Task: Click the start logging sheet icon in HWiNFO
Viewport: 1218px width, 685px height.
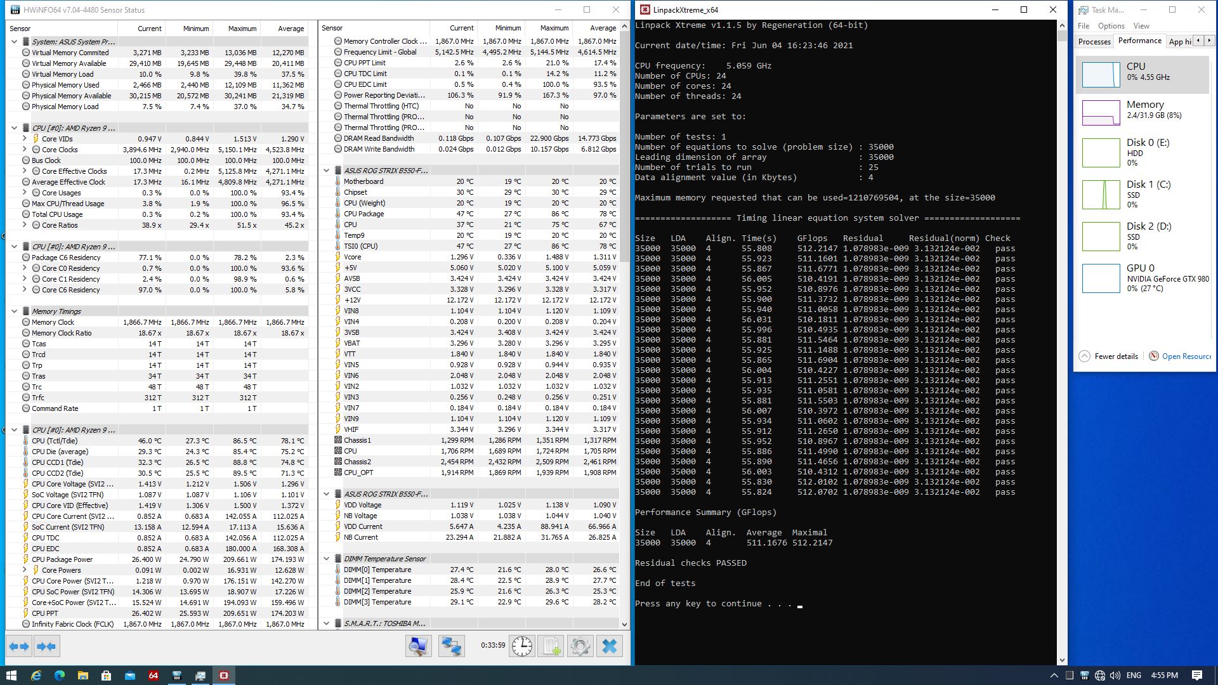Action: coord(551,646)
